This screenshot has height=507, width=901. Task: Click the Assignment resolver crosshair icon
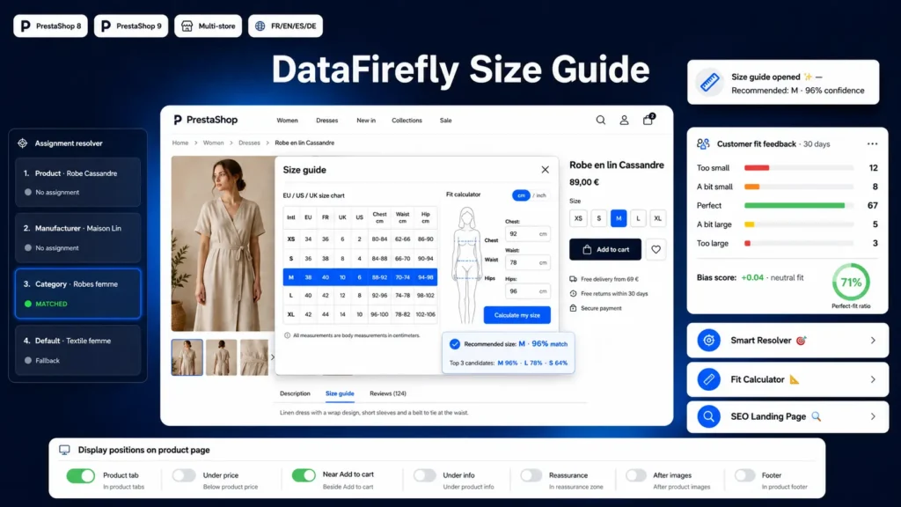point(22,143)
